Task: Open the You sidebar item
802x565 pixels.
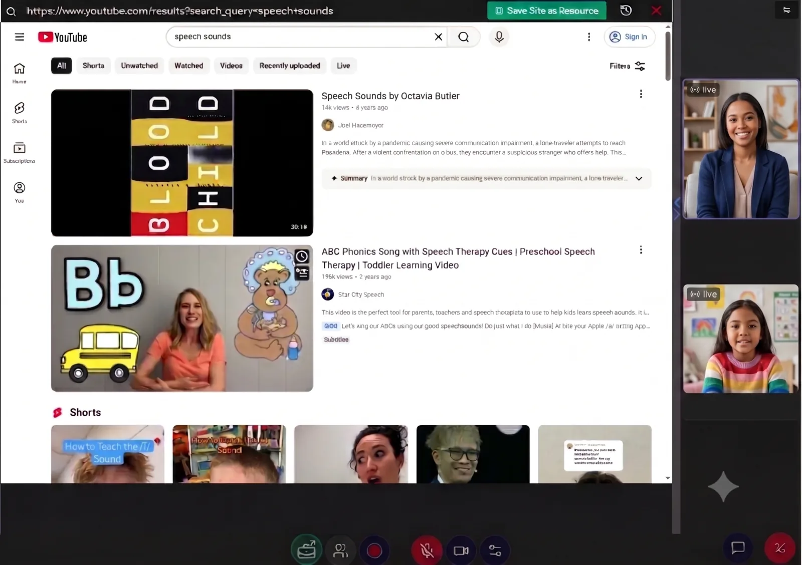Action: pos(20,192)
